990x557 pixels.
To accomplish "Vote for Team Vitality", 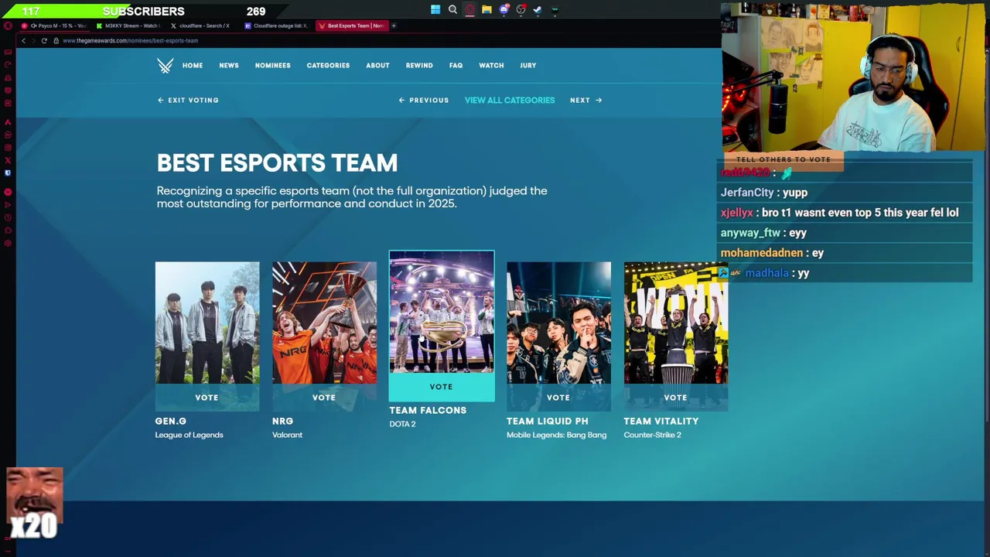I will pos(675,398).
